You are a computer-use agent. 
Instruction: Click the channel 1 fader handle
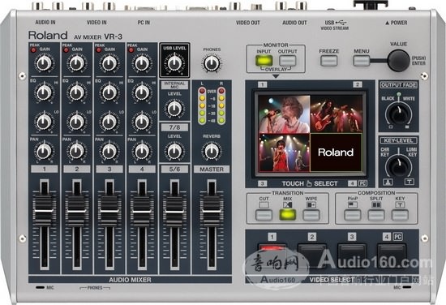point(44,211)
